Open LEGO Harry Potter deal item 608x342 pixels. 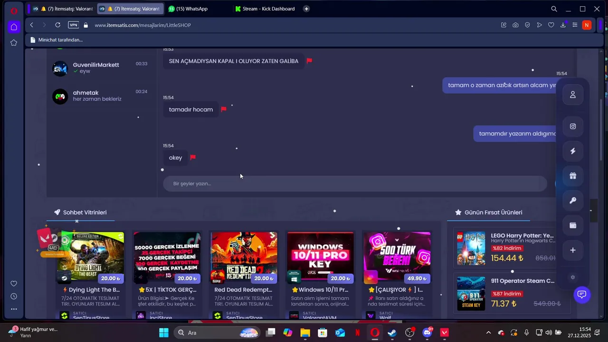512,248
